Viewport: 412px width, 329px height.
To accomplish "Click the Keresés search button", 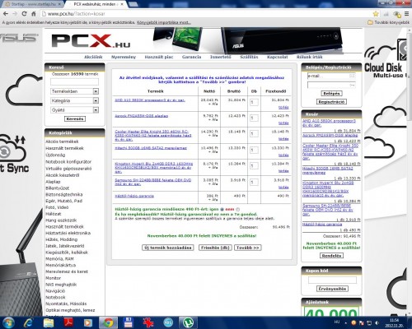I will coord(75,119).
